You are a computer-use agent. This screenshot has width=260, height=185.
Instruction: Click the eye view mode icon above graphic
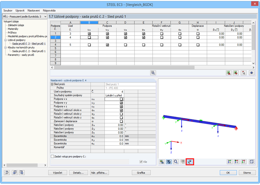point(251,73)
